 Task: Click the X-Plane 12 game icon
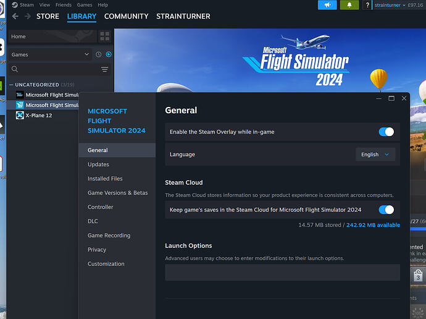point(20,116)
